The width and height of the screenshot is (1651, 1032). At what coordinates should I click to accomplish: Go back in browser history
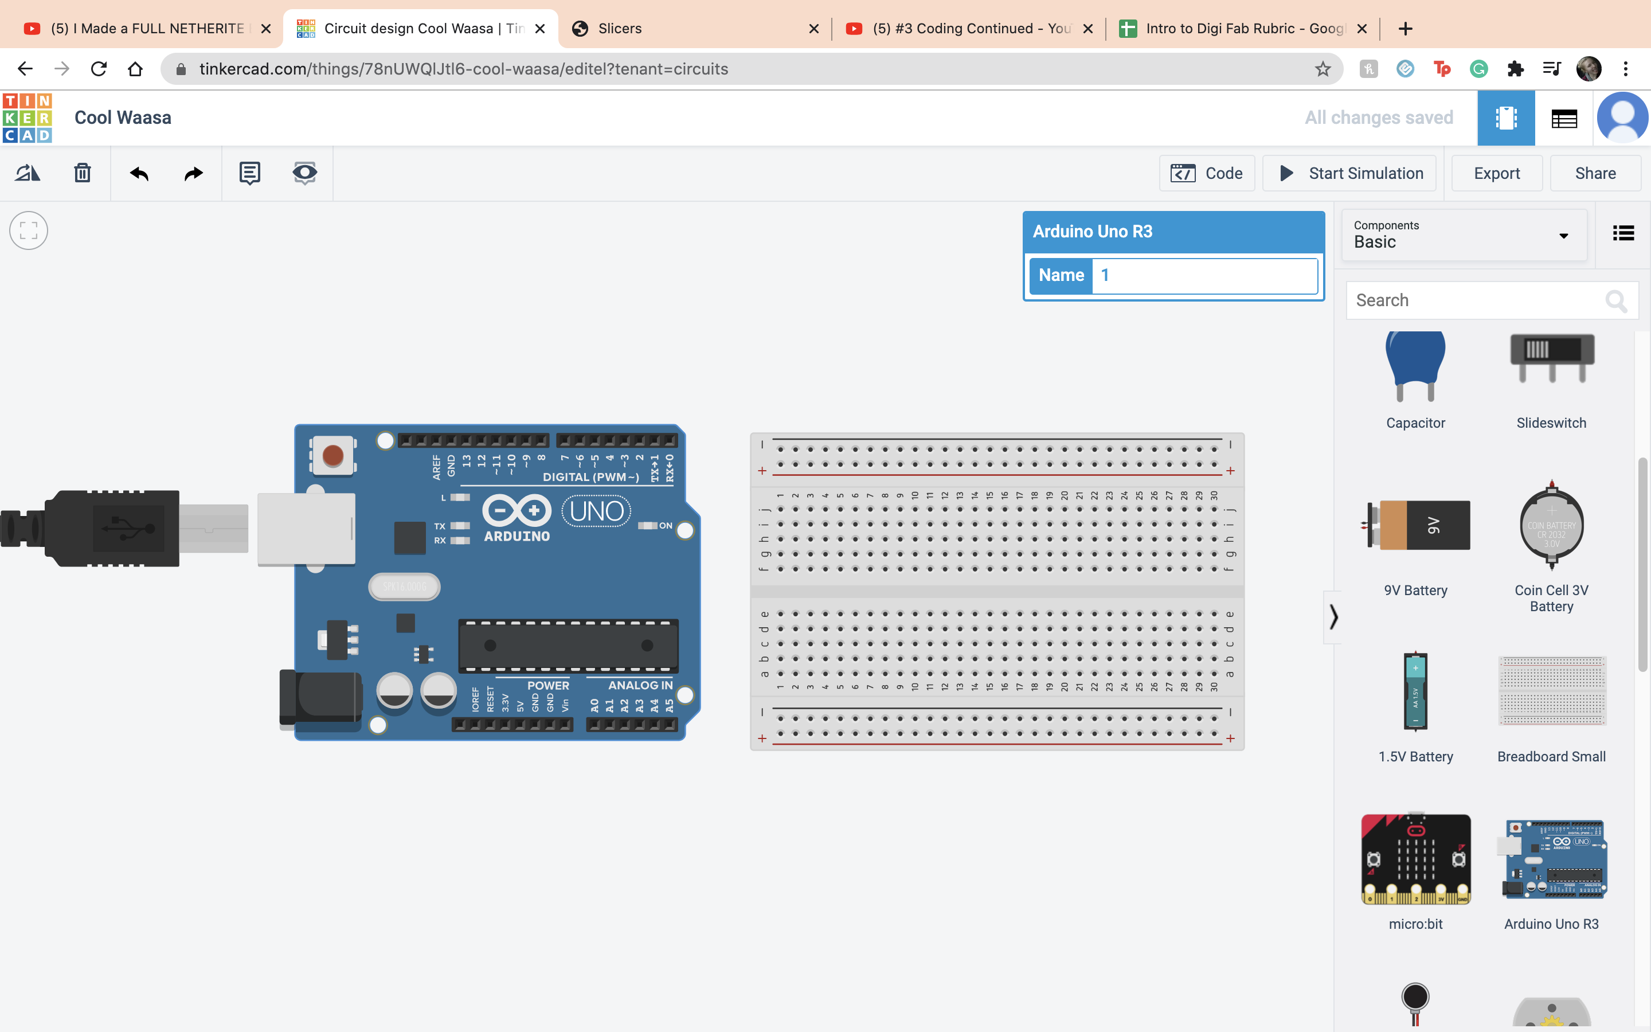pos(25,69)
